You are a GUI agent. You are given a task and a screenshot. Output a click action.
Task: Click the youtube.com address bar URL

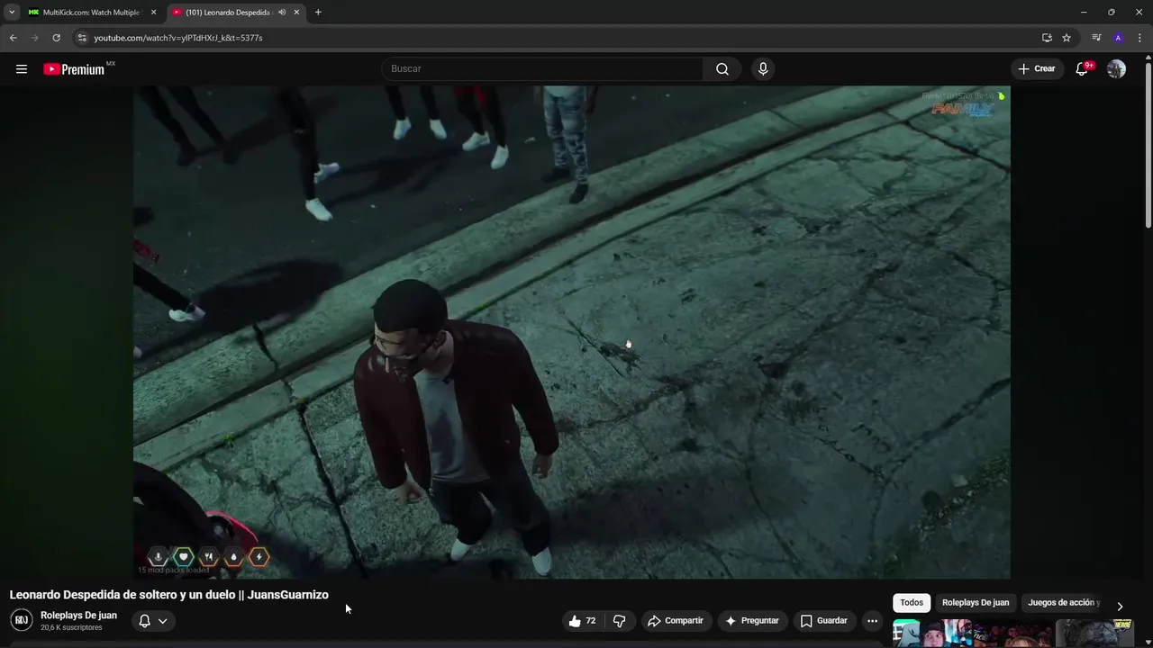pos(178,38)
